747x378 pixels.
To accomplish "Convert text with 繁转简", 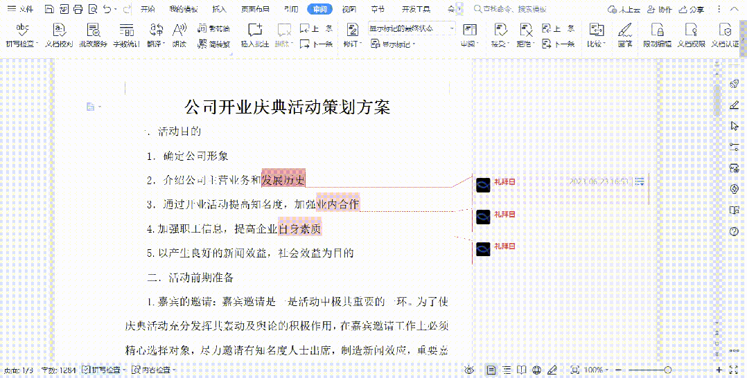I will tap(213, 28).
